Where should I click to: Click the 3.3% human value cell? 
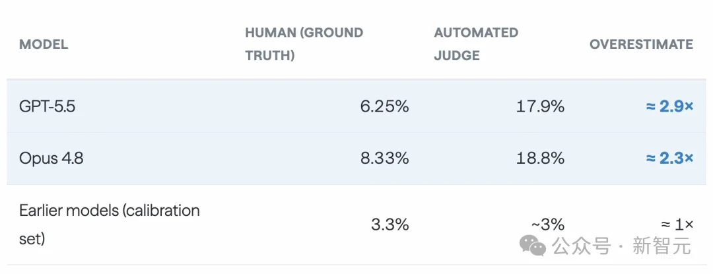coord(390,224)
